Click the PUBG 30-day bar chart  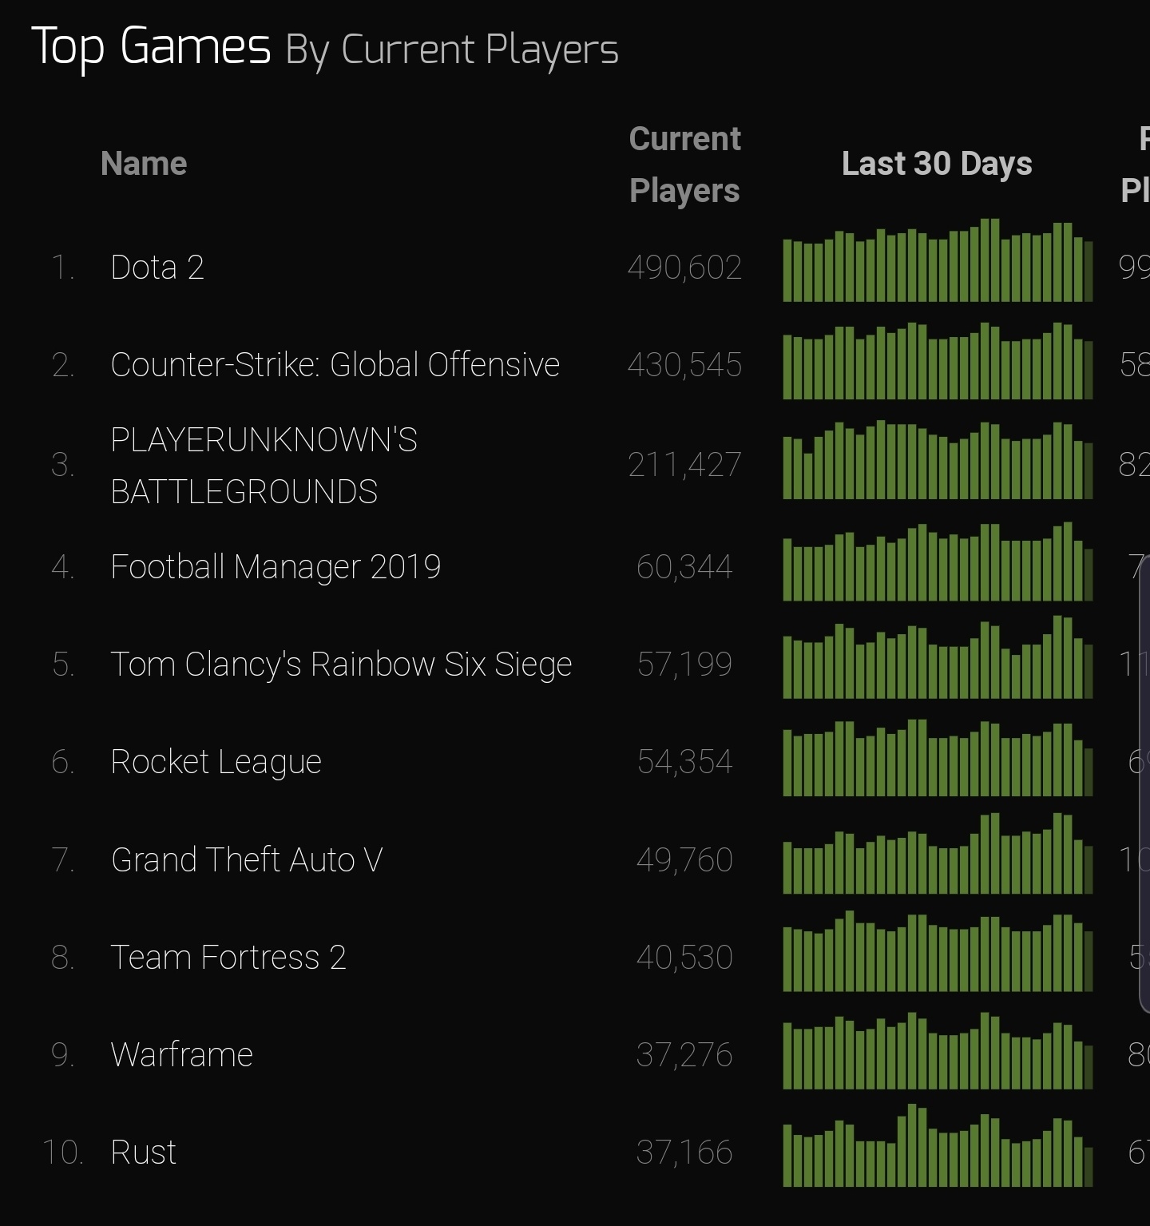[938, 460]
